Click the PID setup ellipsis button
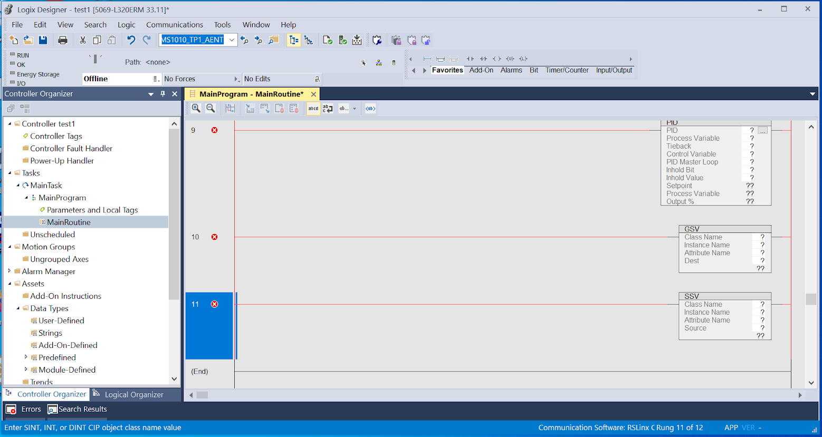Viewport: 822px width, 437px height. 763,130
